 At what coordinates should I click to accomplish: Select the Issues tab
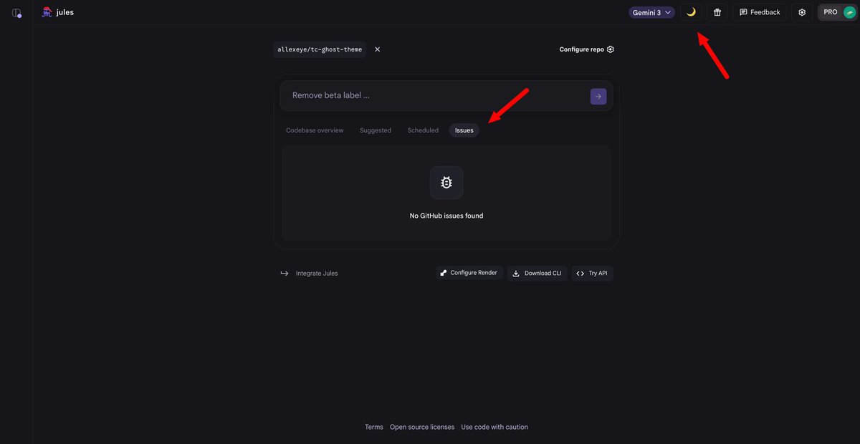pyautogui.click(x=464, y=130)
